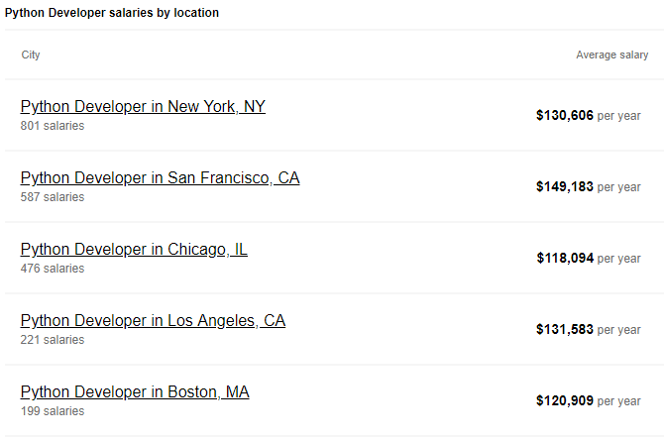Click "per year" beside the $120,909 salary
Image resolution: width=664 pixels, height=441 pixels.
(x=619, y=401)
